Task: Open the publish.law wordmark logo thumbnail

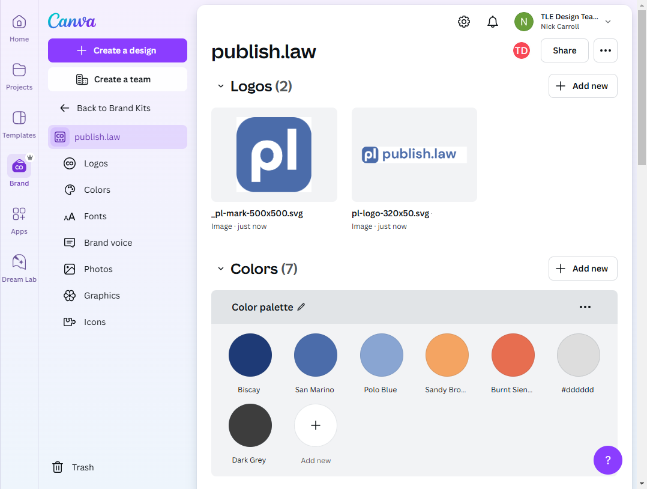Action: 414,155
